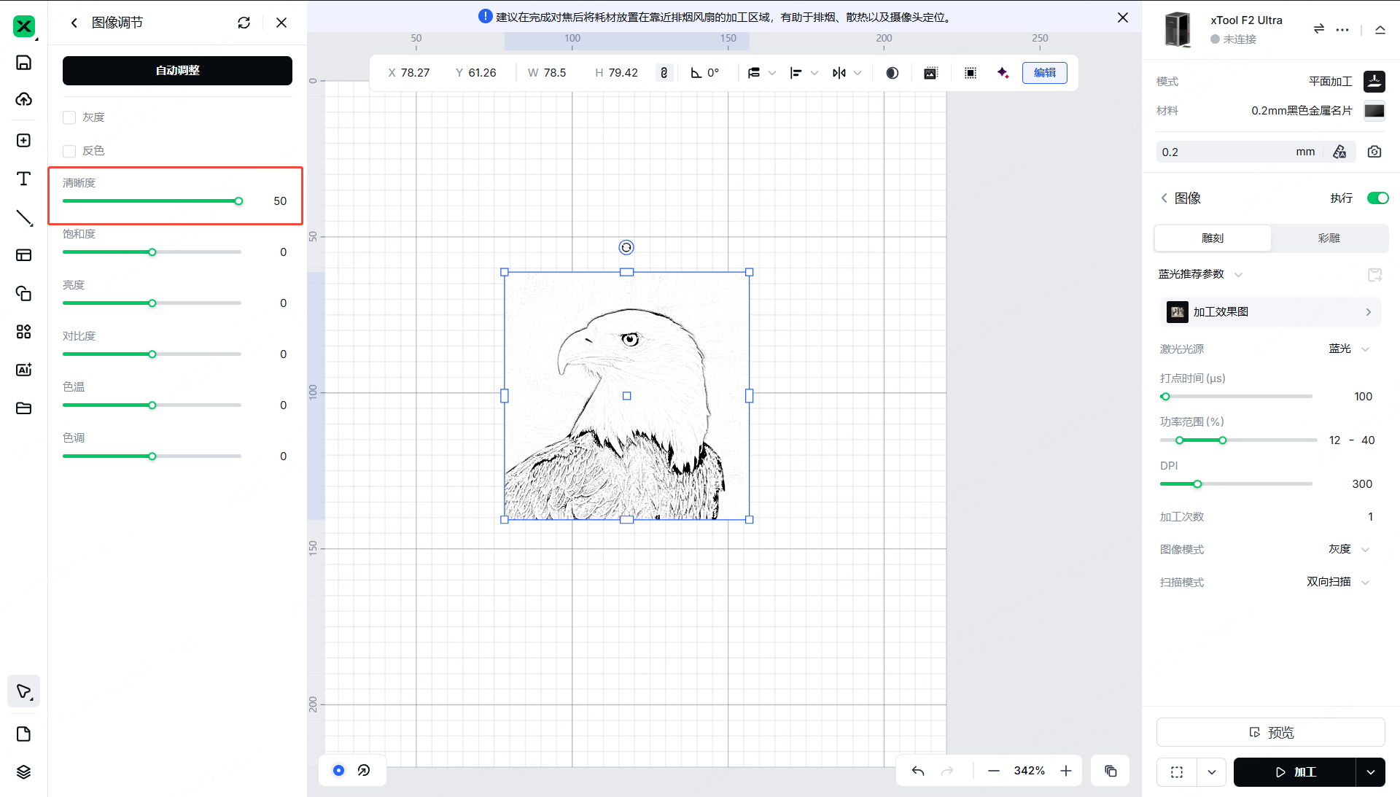Click the AI sparkle icon in toolbar
The image size is (1400, 797).
1003,73
